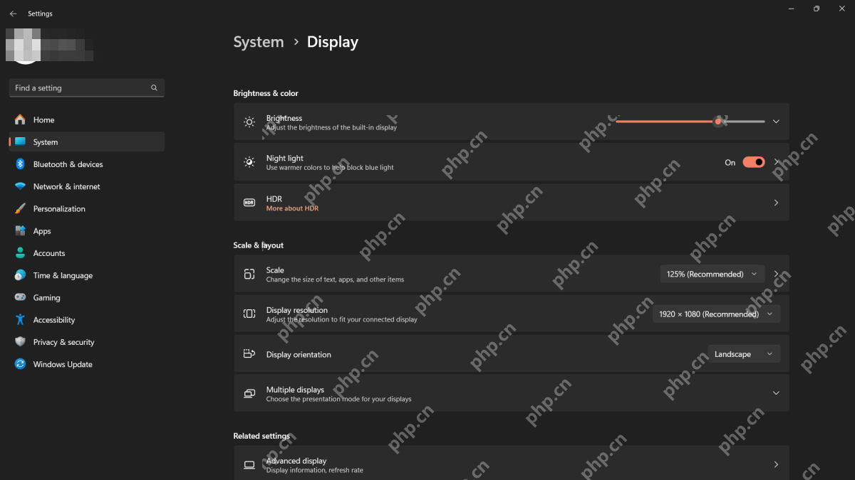Click the user profile picture

coord(26,46)
